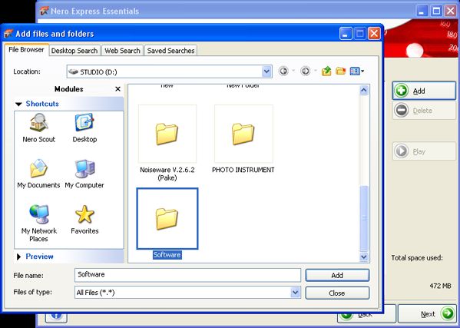Open the Files of type dropdown

tap(296, 293)
